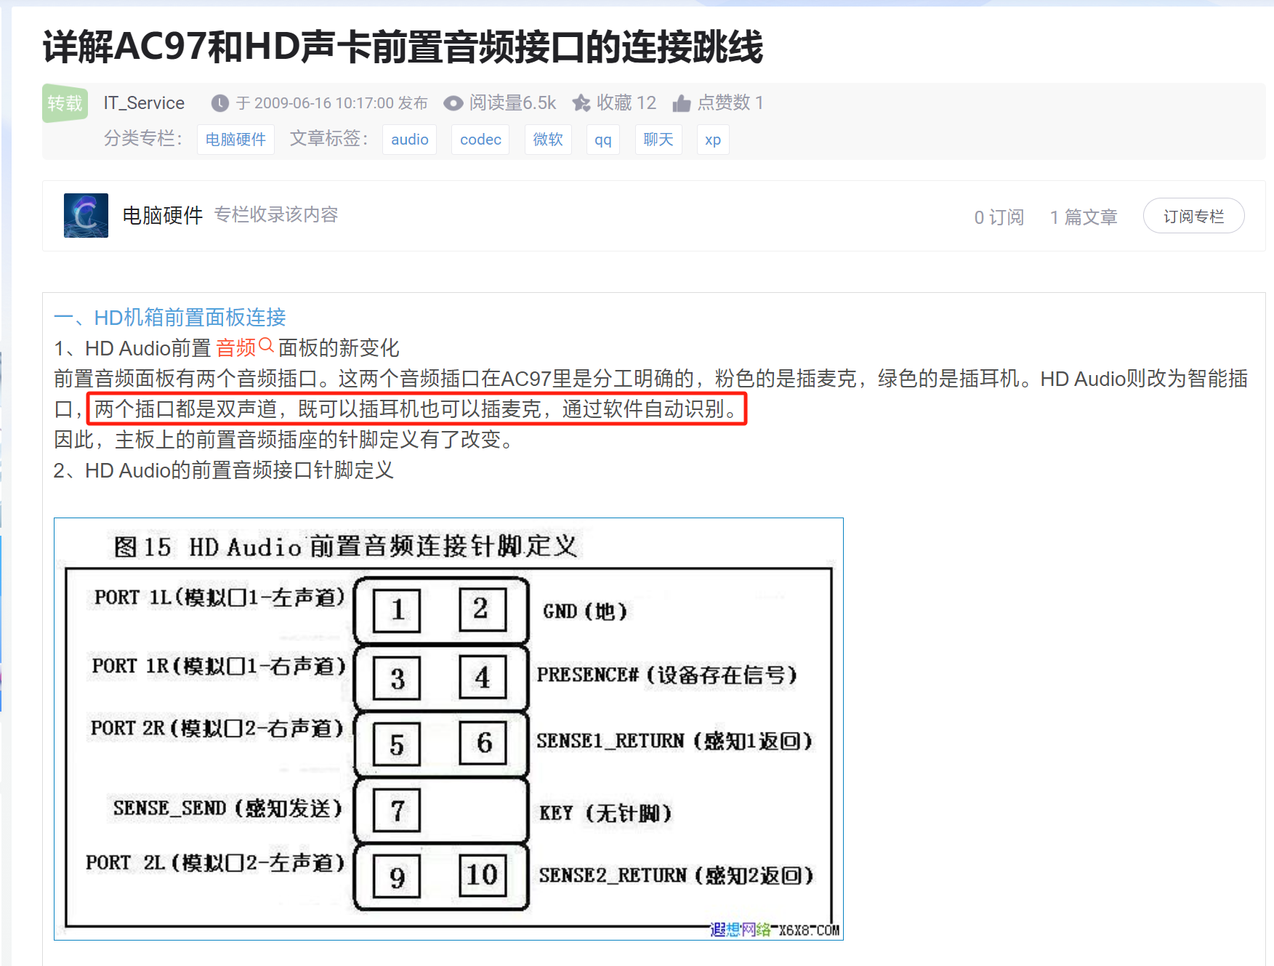1274x966 pixels.
Task: Click the qq tag
Action: 602,139
